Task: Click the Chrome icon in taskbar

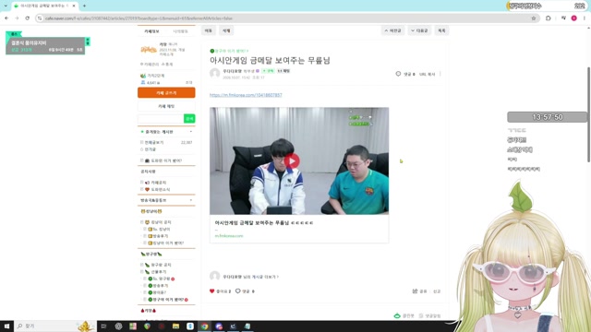Action: 204,326
